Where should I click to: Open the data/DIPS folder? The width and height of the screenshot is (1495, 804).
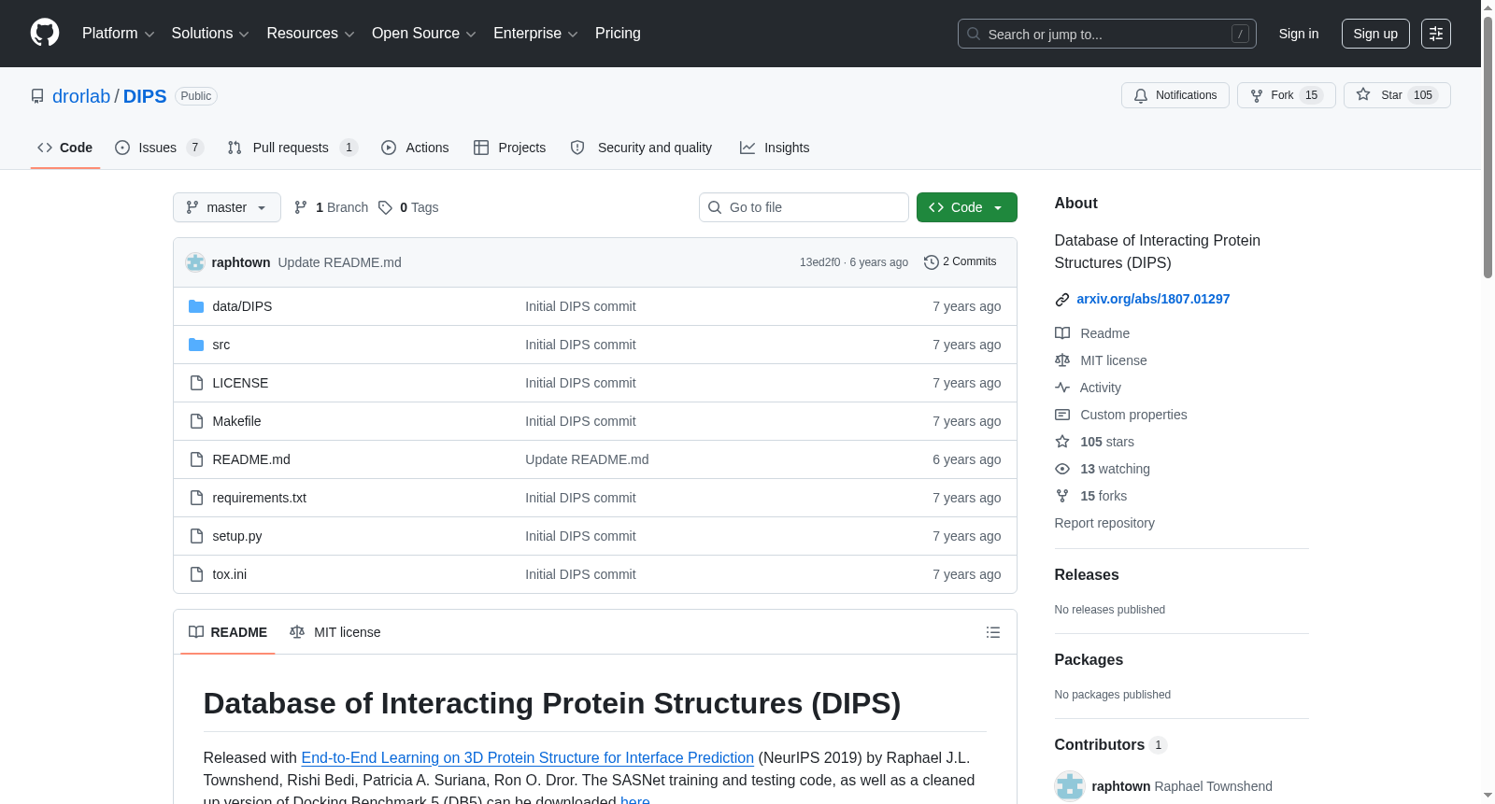pos(242,306)
